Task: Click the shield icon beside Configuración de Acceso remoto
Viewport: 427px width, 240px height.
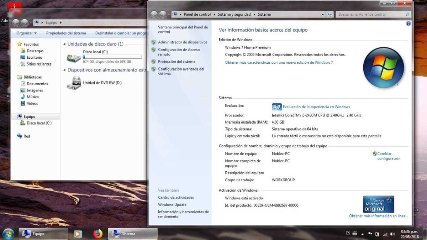Action: click(153, 50)
